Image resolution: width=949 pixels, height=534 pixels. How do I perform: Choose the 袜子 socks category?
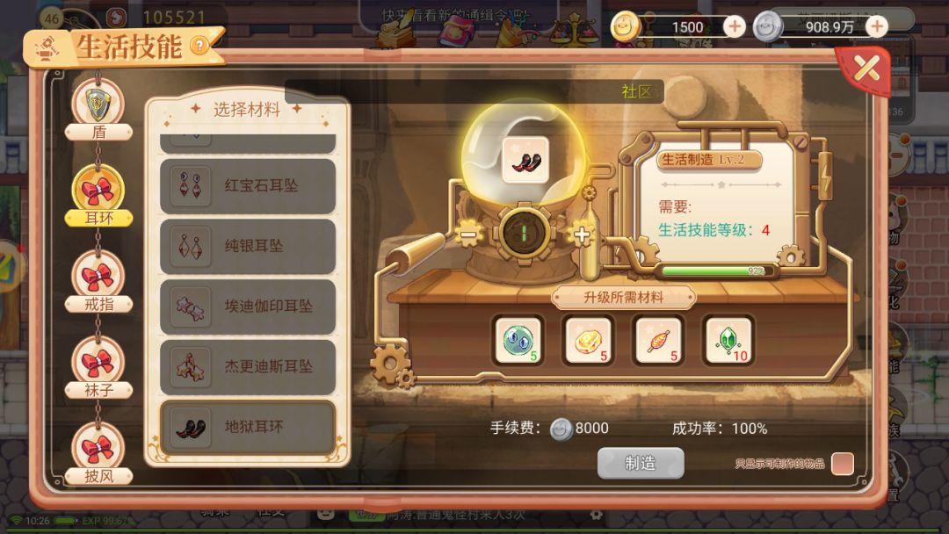coord(98,364)
